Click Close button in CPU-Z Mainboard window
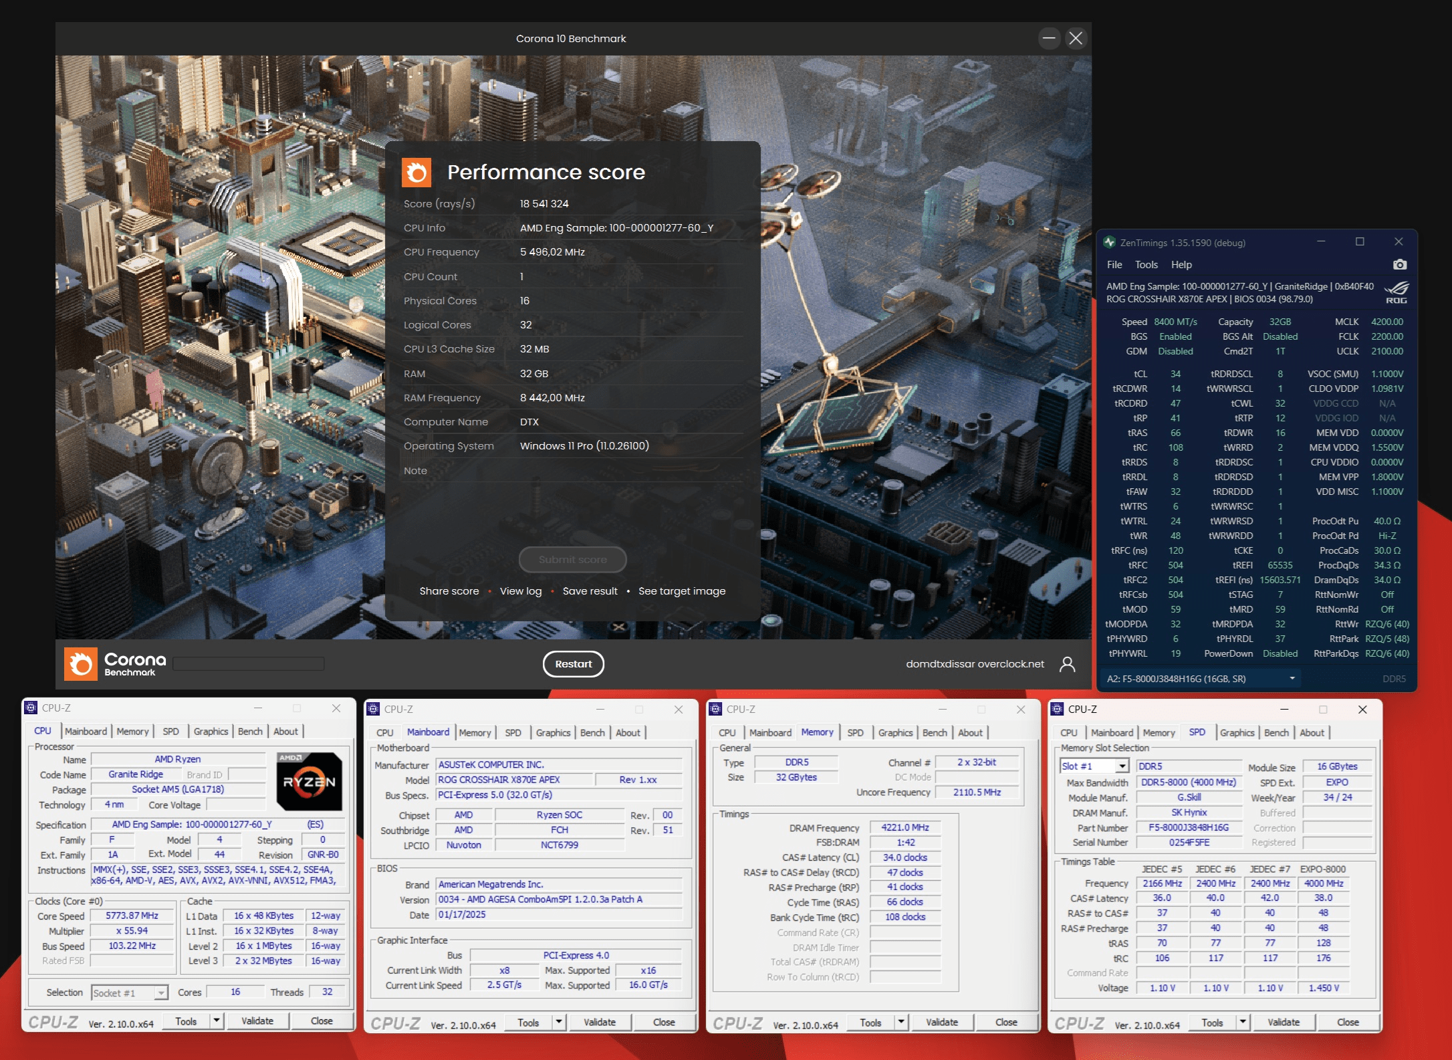Viewport: 1452px width, 1060px height. (x=664, y=1022)
